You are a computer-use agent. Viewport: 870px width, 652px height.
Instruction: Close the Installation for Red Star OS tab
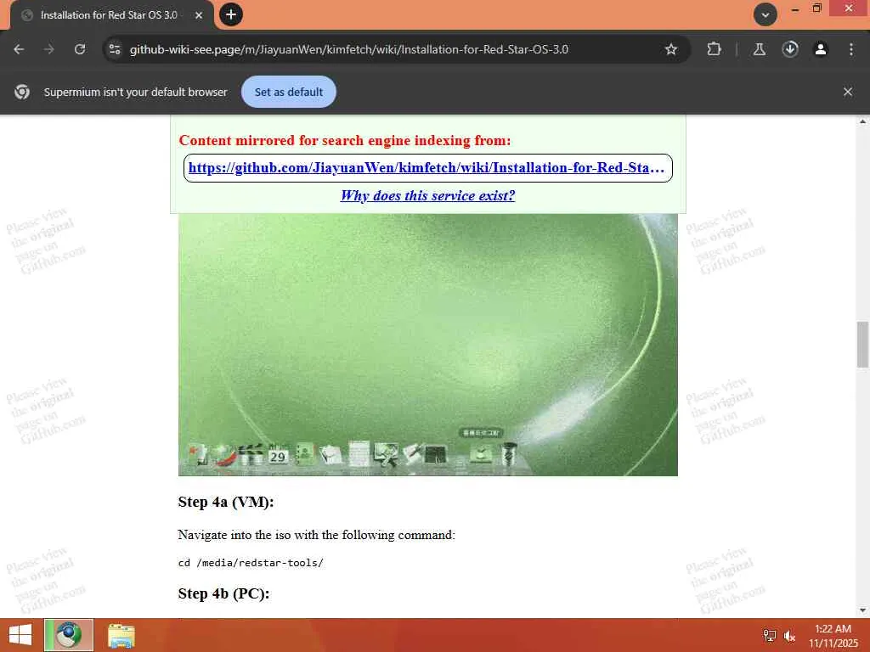tap(199, 15)
